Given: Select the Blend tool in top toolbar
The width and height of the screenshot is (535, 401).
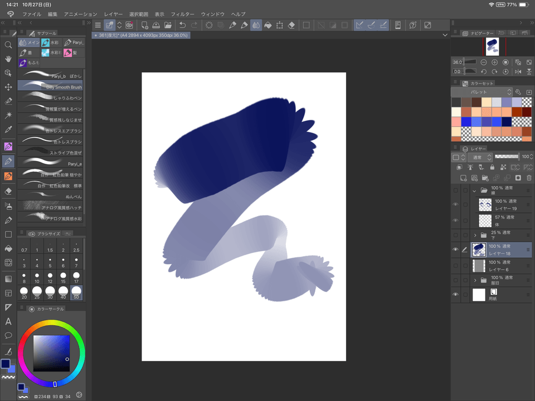Looking at the screenshot, I should pyautogui.click(x=257, y=25).
